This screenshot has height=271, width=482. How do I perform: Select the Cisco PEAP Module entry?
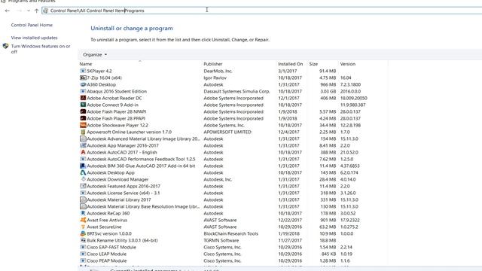click(107, 260)
